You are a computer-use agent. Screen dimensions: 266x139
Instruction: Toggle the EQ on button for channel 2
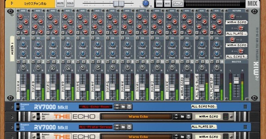pos(33,38)
